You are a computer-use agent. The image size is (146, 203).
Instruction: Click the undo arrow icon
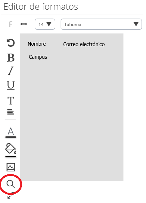click(x=11, y=43)
